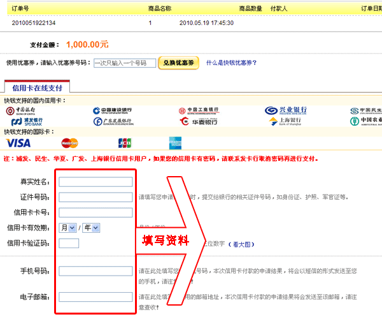Pick the Industrial Bank (兴业银行) logo
This screenshot has width=382, height=319.
point(286,110)
